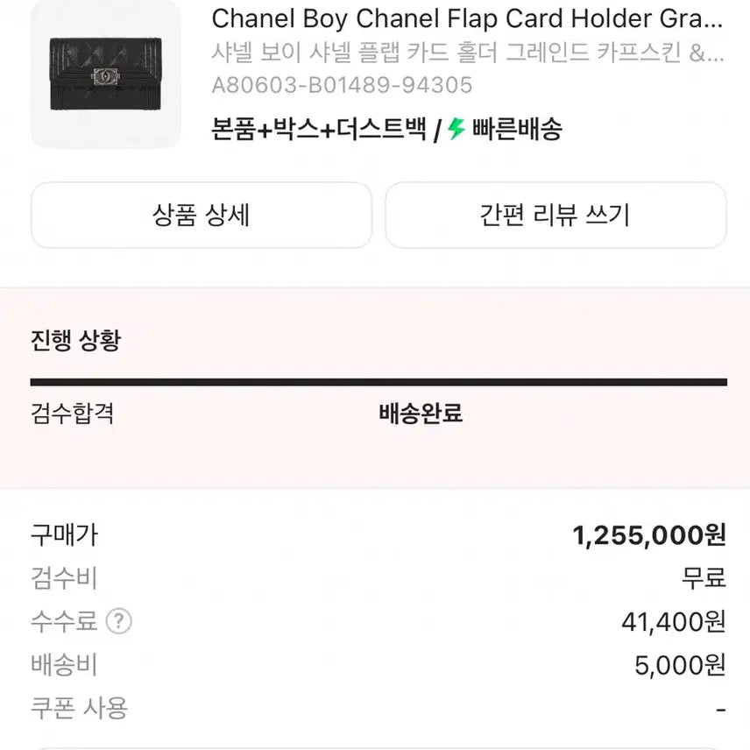Select model number A80603-B01489-94305
This screenshot has height=750, width=750.
click(x=342, y=85)
